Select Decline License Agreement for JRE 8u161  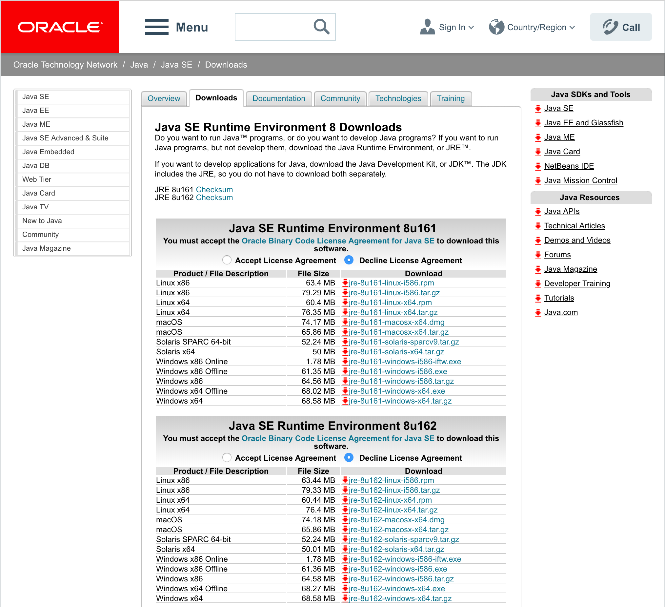click(349, 260)
